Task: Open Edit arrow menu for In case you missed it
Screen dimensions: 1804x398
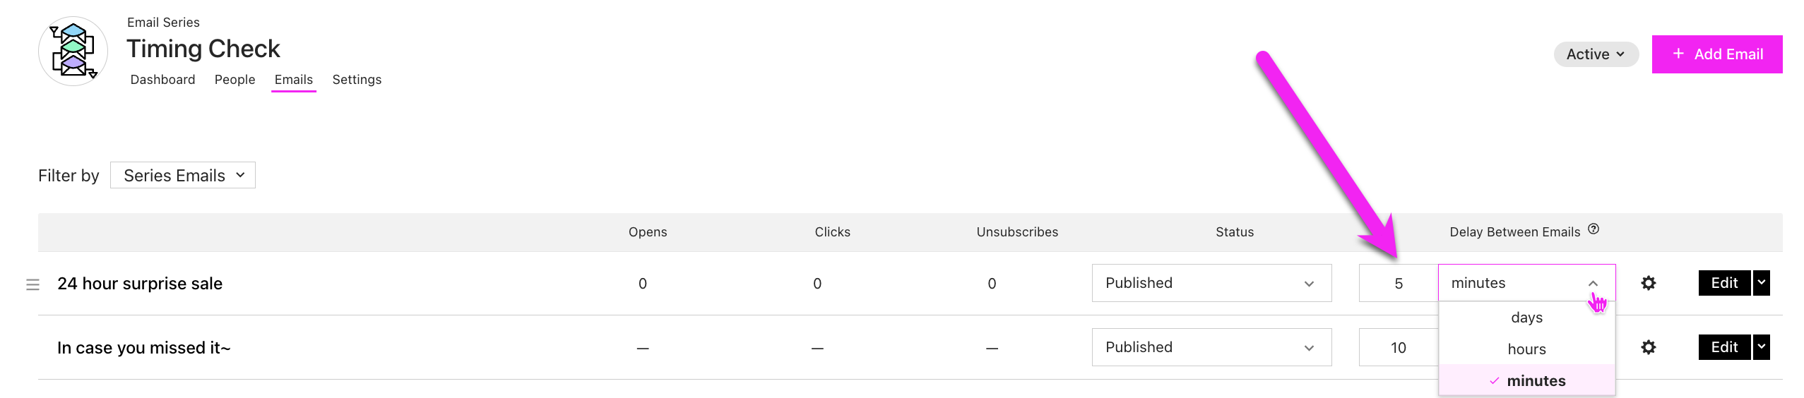Action: (1762, 347)
